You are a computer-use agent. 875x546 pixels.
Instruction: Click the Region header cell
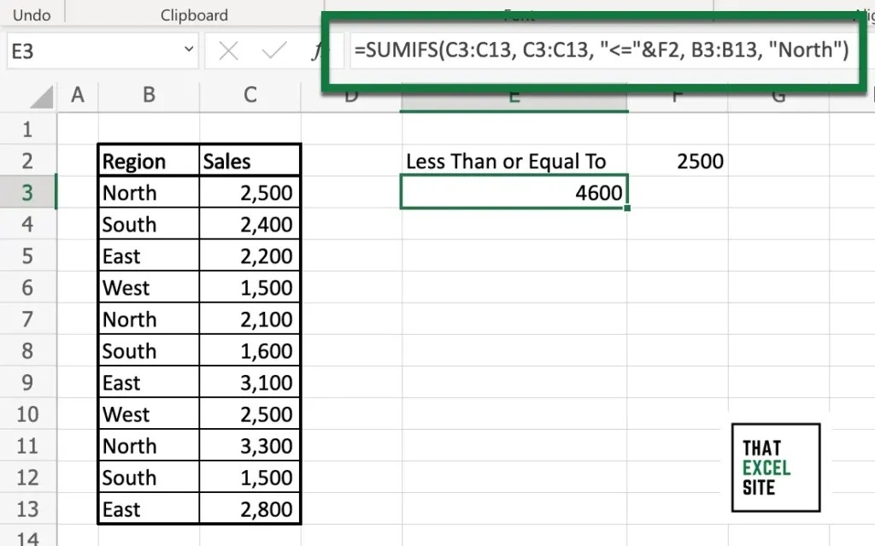(147, 161)
